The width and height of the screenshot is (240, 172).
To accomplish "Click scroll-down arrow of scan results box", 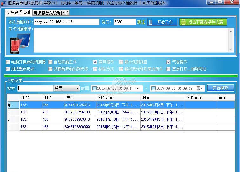I will click(231, 49).
